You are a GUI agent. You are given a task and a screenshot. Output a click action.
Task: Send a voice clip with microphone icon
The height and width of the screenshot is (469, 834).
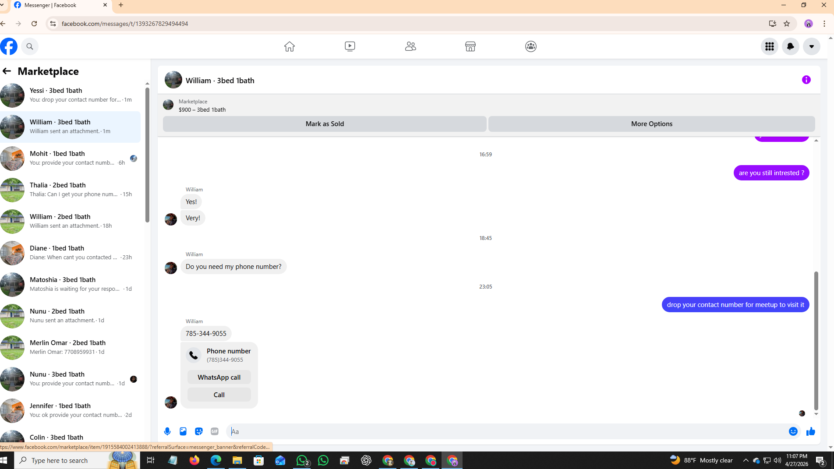167,431
